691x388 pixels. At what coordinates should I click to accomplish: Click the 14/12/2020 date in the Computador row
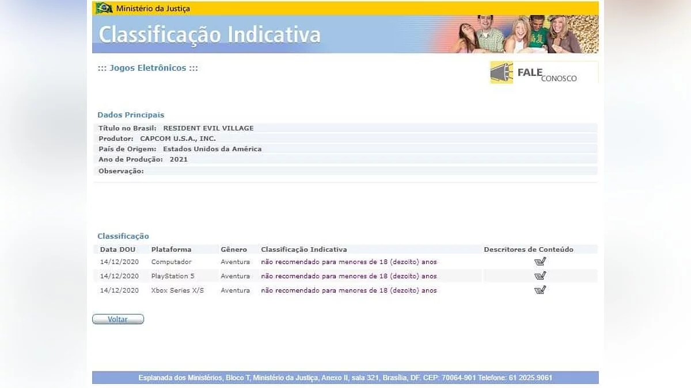click(x=119, y=262)
